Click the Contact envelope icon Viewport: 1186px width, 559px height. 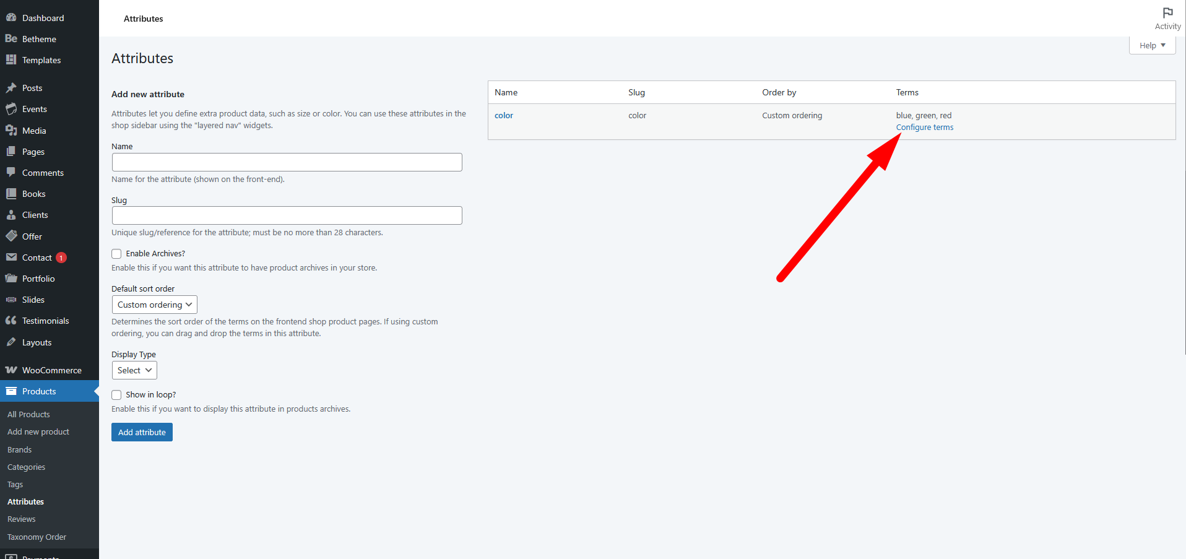tap(11, 258)
